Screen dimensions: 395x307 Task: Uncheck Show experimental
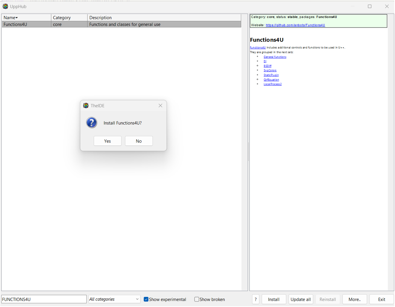tap(146, 299)
